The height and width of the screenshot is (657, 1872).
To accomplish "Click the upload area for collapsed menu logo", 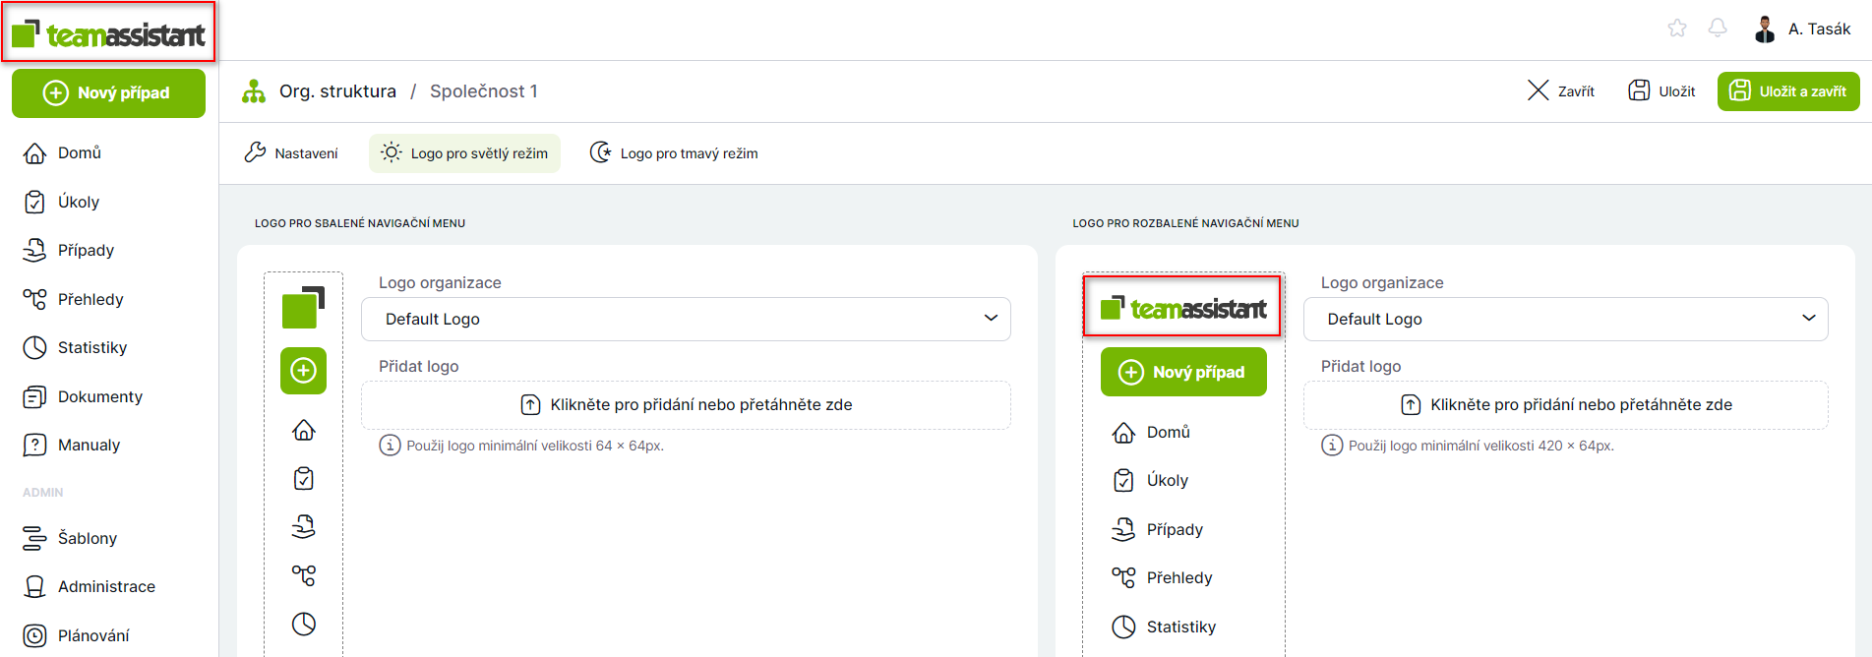I will click(686, 404).
